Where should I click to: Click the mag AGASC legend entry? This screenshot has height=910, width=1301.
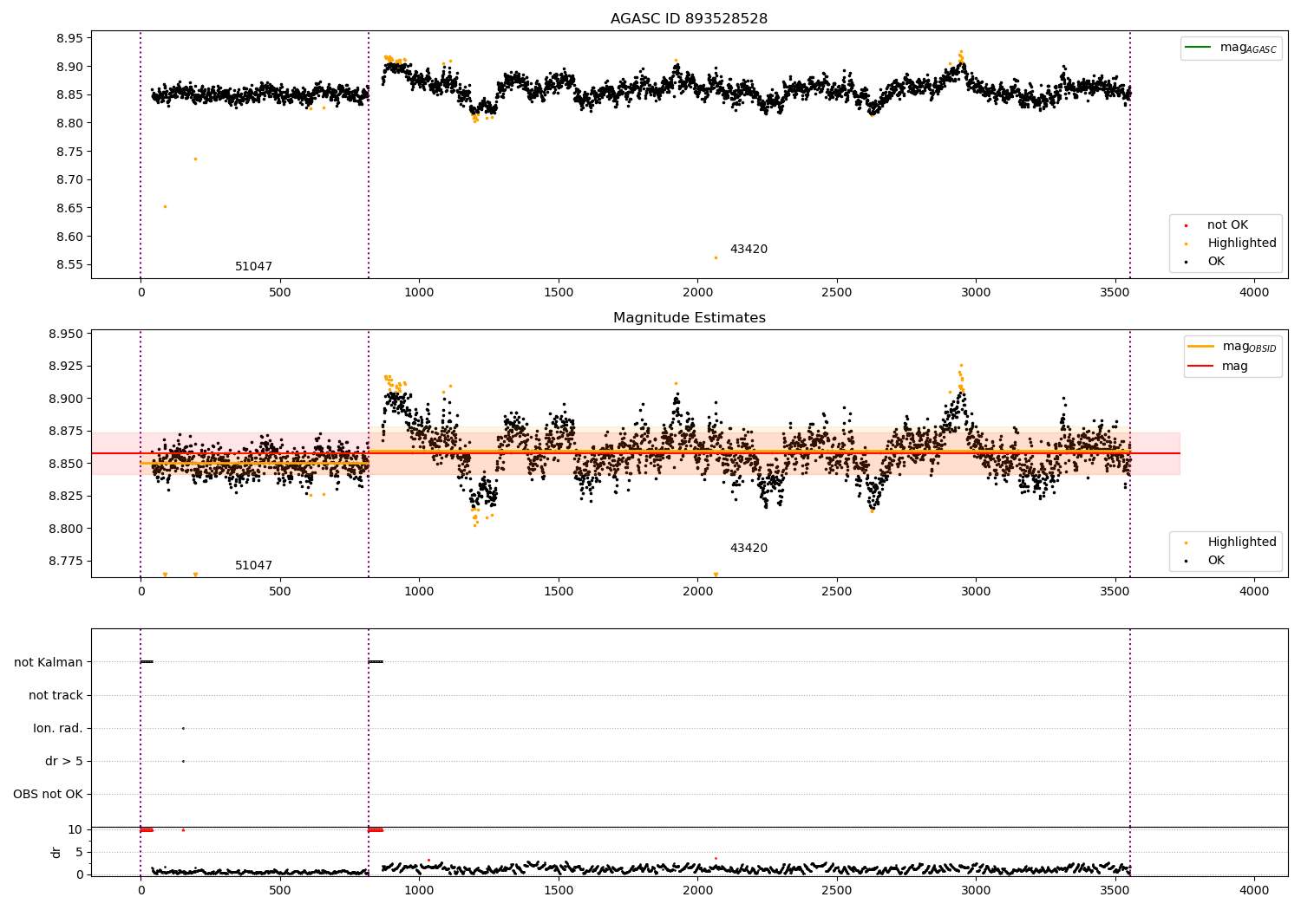(1248, 48)
